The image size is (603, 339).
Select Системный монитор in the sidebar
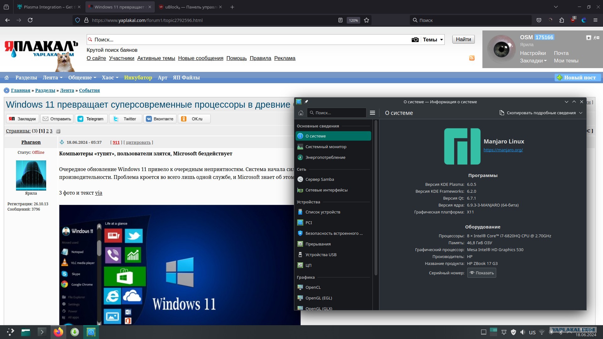pos(333,147)
